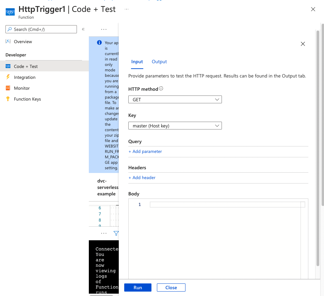Image resolution: width=324 pixels, height=296 pixels.
Task: Click the Function Keys key icon
Action: (x=8, y=99)
